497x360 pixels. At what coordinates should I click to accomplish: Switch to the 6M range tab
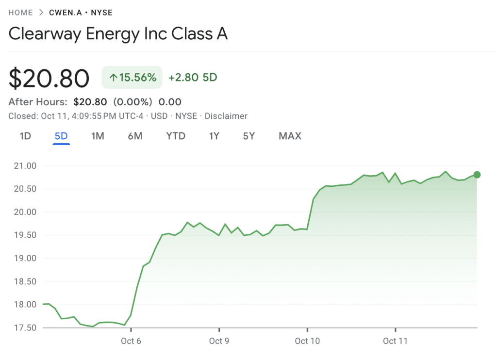click(135, 136)
